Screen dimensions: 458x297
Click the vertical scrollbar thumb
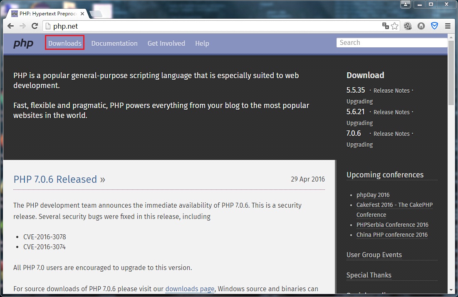click(451, 72)
